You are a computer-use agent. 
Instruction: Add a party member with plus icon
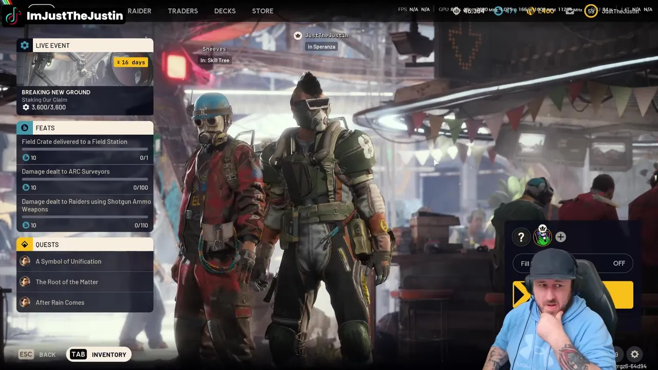click(560, 237)
